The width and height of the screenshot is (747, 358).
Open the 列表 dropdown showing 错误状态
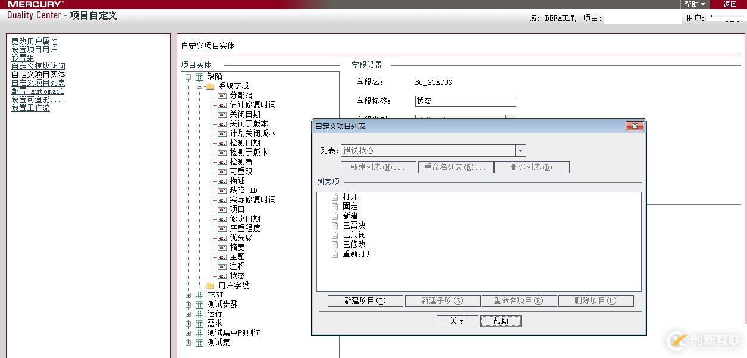pyautogui.click(x=520, y=150)
